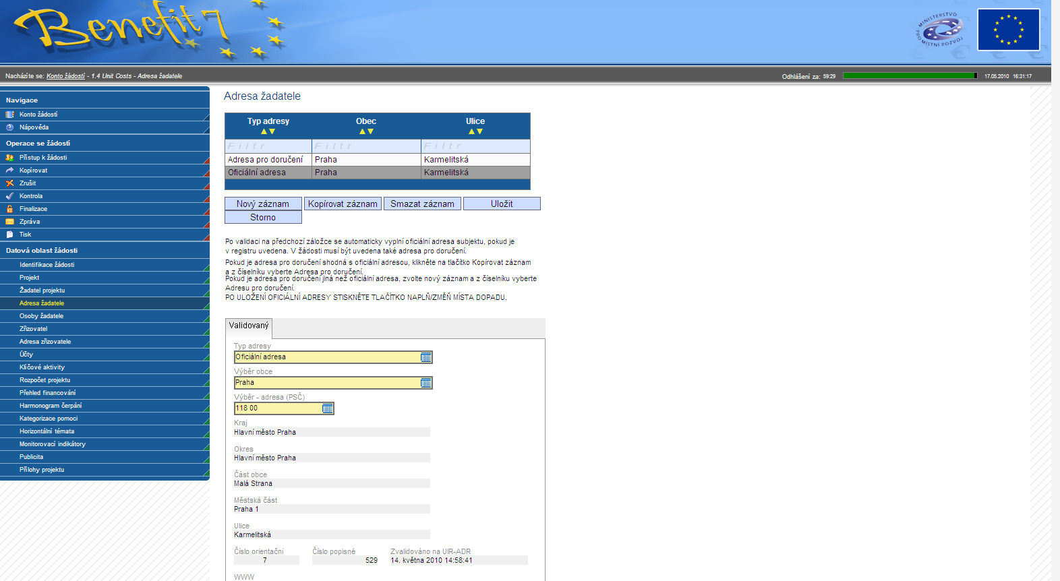Click the logout countdown progress bar
The width and height of the screenshot is (1060, 581).
[x=910, y=75]
